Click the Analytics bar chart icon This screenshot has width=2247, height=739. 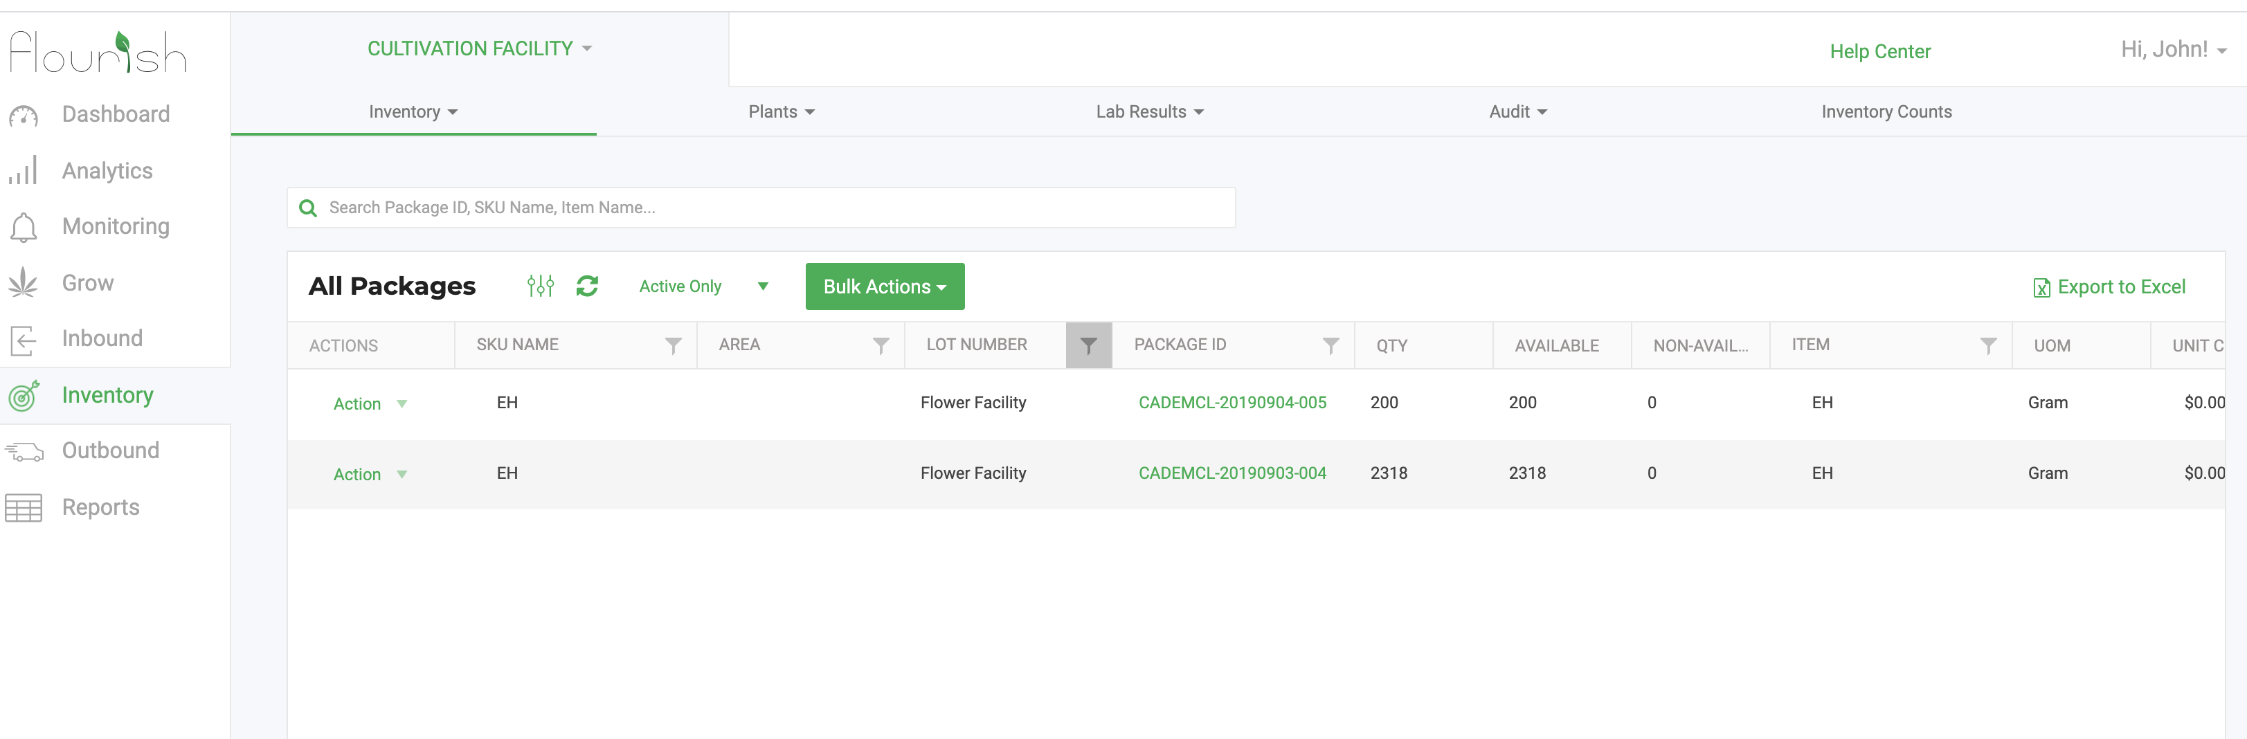tap(24, 171)
